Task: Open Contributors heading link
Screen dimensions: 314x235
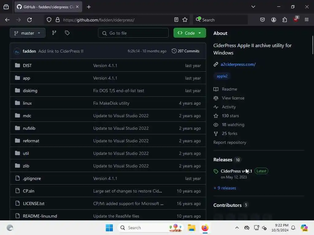Action: [x=228, y=205]
